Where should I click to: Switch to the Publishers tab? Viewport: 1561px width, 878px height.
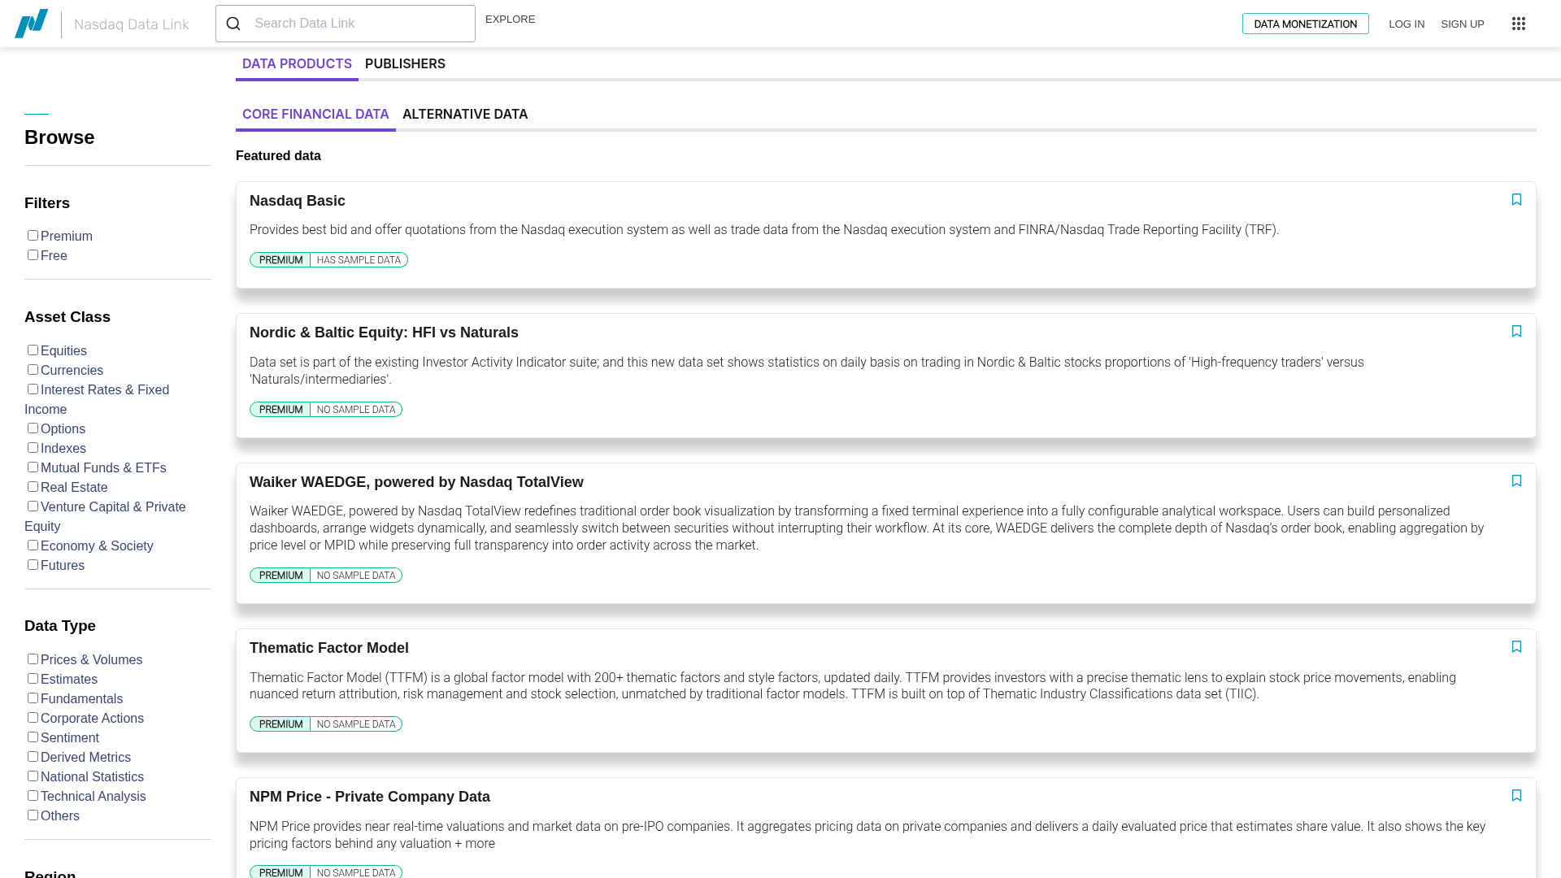pyautogui.click(x=405, y=64)
